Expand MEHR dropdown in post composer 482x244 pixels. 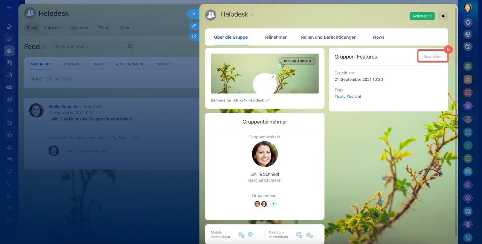coord(164,64)
